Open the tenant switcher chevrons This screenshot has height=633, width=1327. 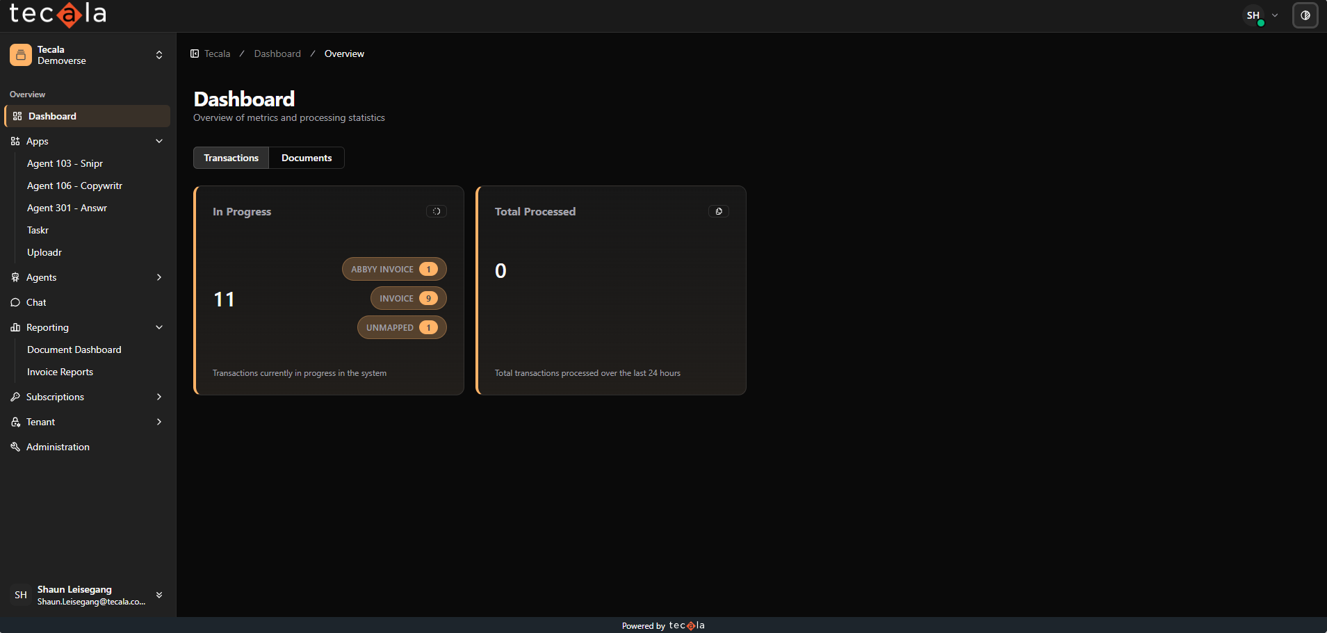click(159, 55)
